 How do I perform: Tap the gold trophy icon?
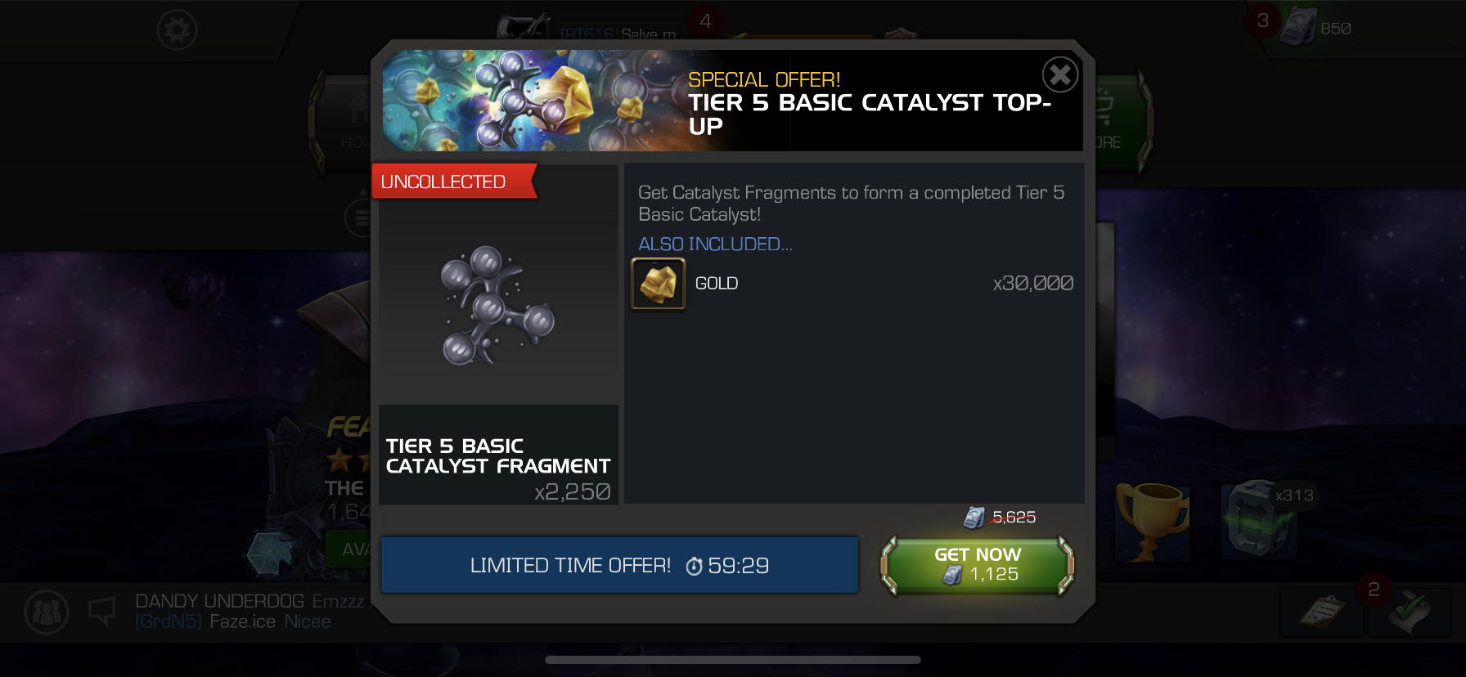pyautogui.click(x=1152, y=522)
